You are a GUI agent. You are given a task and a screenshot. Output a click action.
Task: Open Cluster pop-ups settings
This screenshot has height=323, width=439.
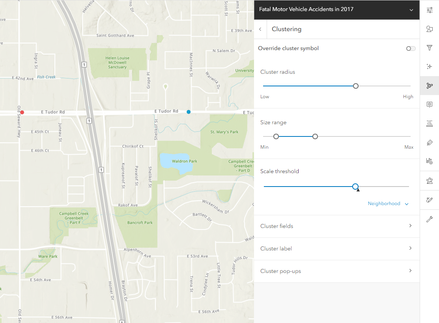(336, 271)
